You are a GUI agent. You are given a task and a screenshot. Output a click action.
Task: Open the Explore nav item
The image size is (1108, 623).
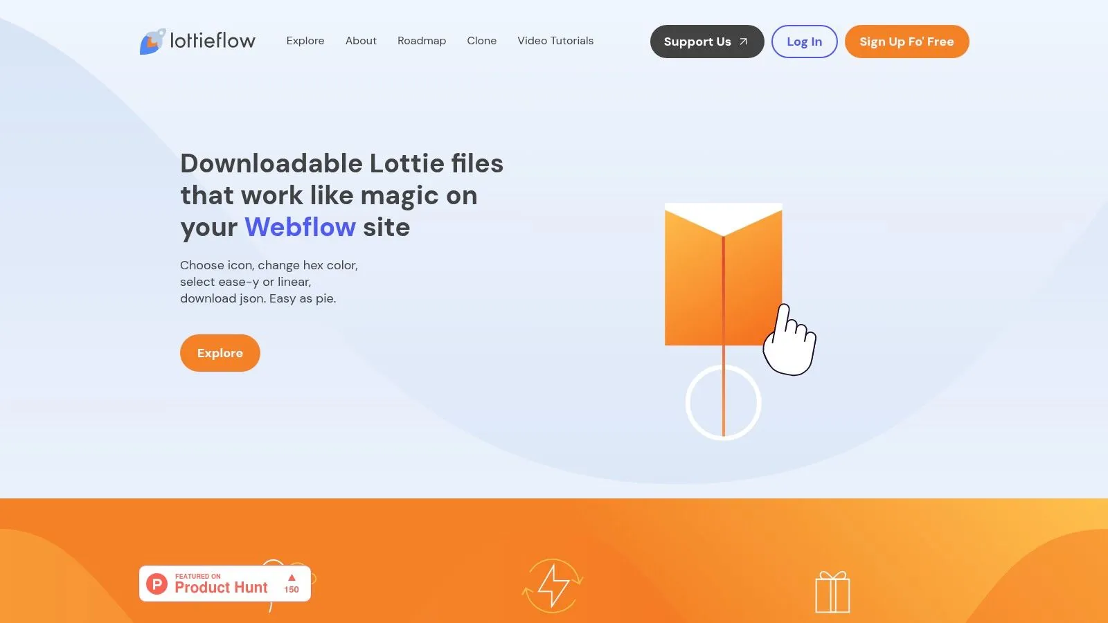[305, 41]
